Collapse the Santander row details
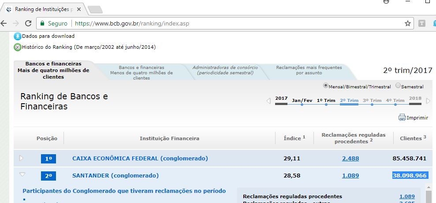The height and width of the screenshot is (203, 436). [x=22, y=174]
